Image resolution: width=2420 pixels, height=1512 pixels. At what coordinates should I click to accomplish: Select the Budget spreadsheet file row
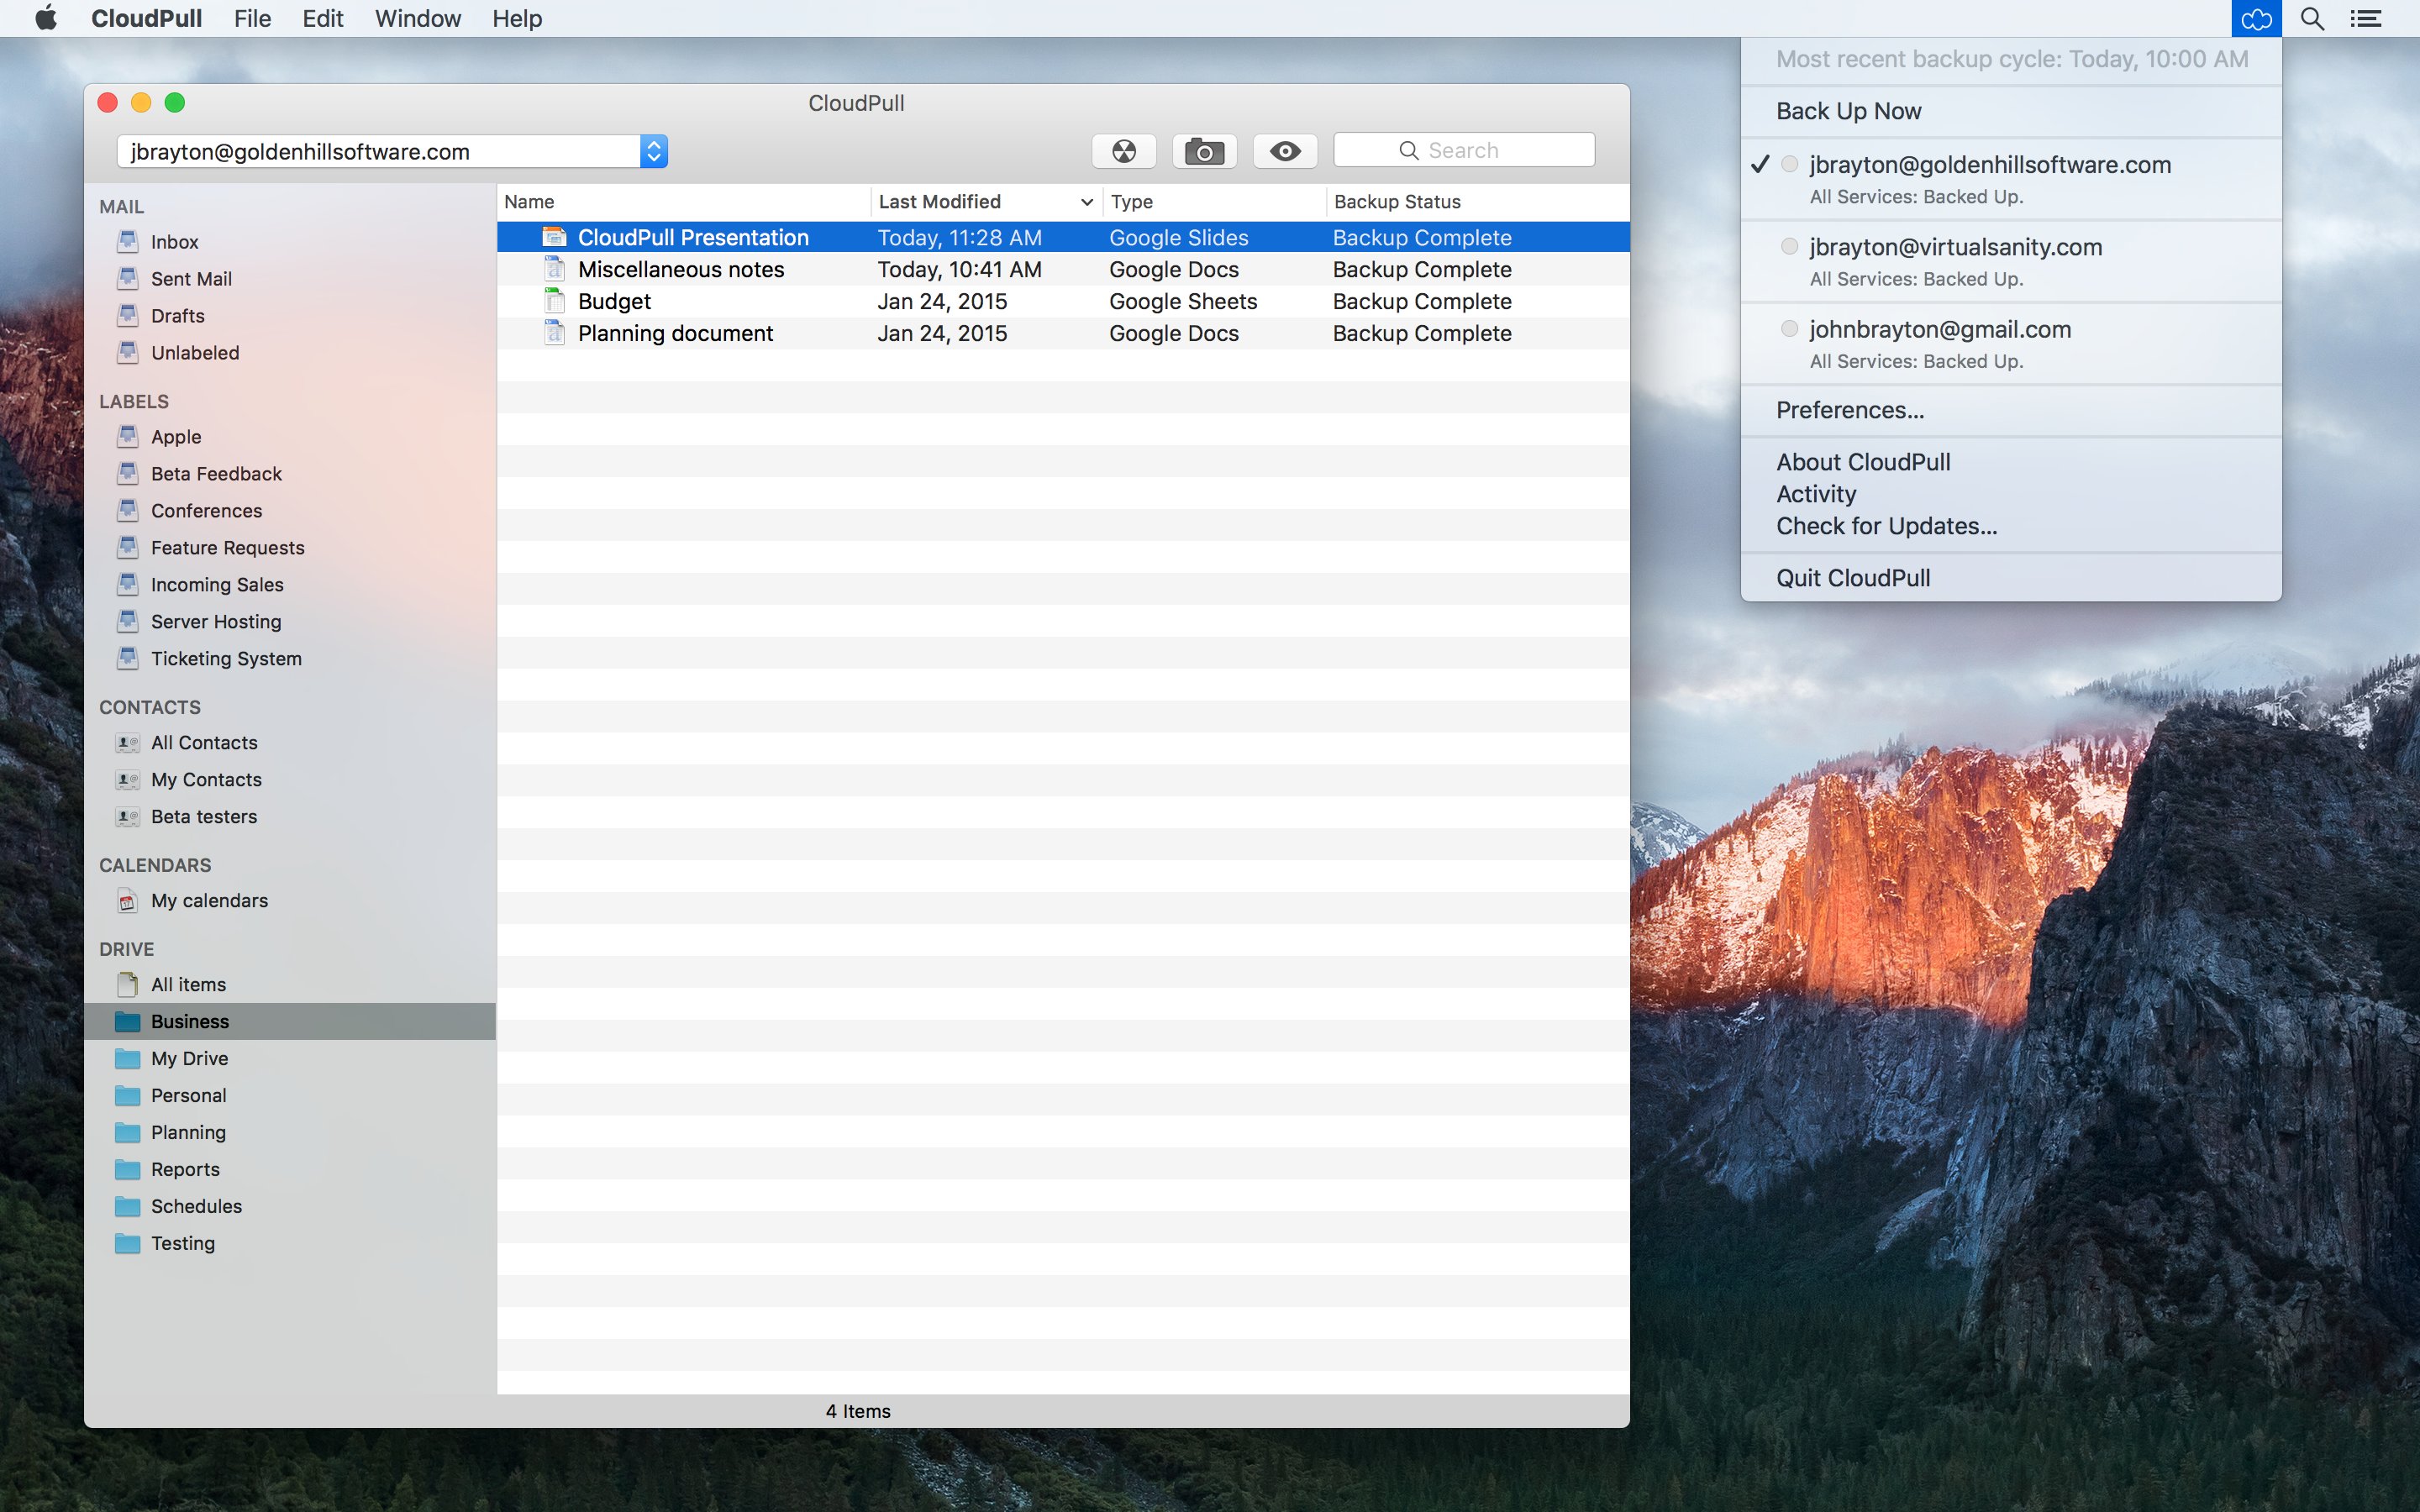point(614,301)
